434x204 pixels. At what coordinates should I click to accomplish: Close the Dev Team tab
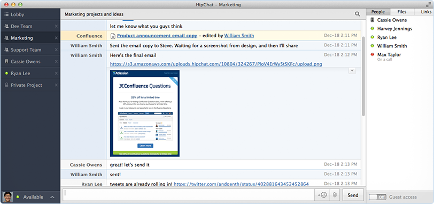(56, 26)
